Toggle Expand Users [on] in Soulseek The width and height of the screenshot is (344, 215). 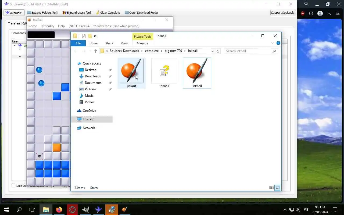coord(77,13)
